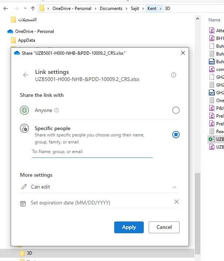The image size is (224, 261).
Task: Select the com file in list
Action: 216,70
